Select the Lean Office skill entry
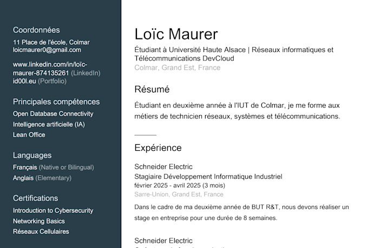This screenshot has height=248, width=368. coord(29,135)
